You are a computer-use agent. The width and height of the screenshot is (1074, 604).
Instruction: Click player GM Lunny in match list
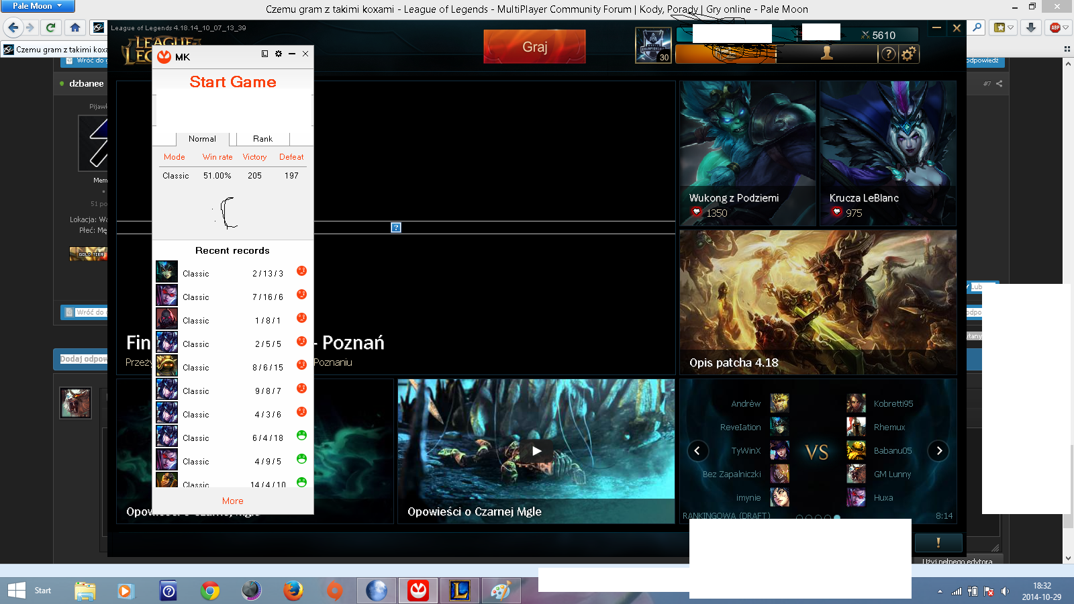coord(892,474)
